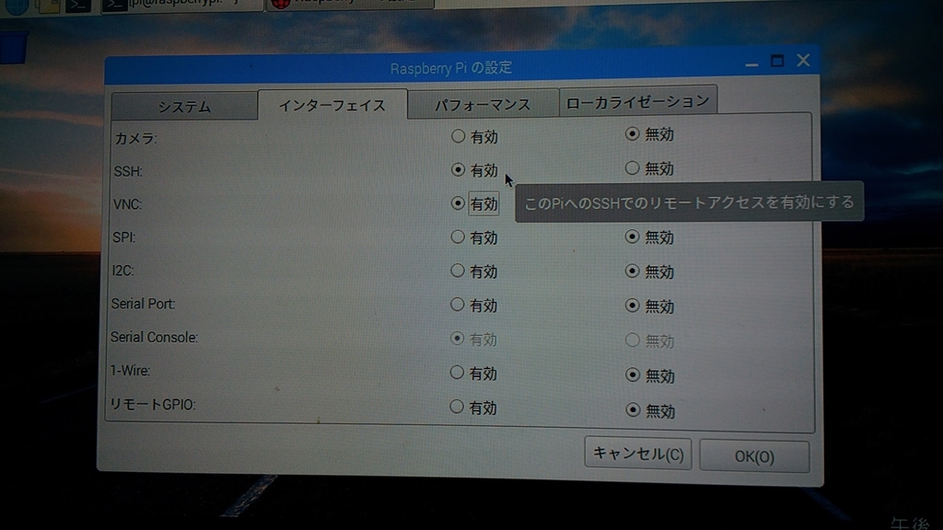The height and width of the screenshot is (530, 943).
Task: Select SPI 無効 radio button
Action: tap(632, 236)
